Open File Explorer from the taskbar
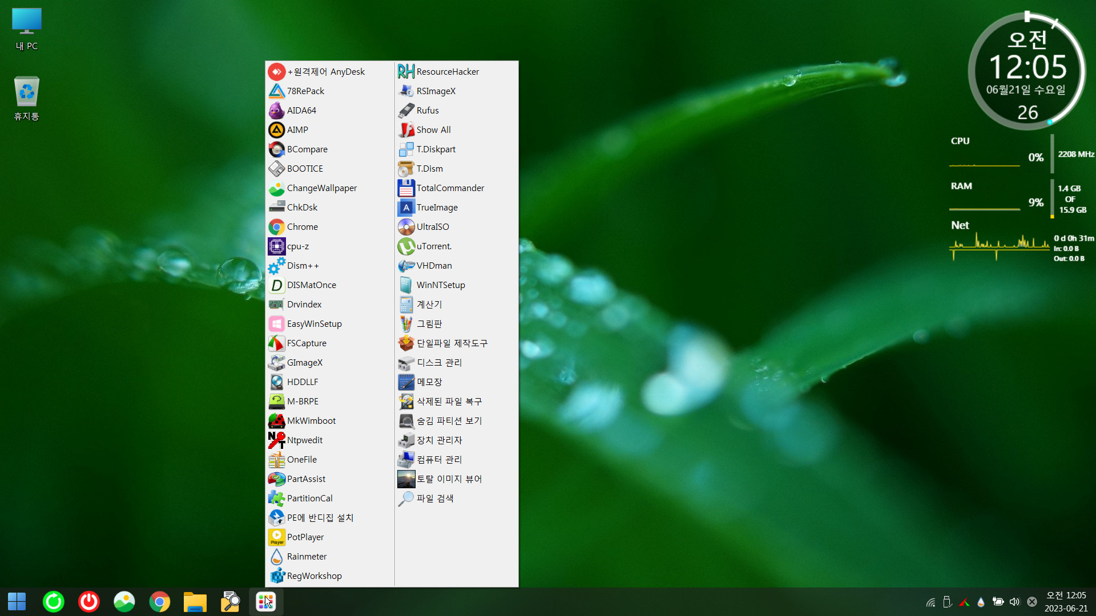 195,602
